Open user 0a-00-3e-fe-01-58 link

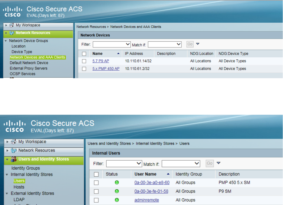151,191
